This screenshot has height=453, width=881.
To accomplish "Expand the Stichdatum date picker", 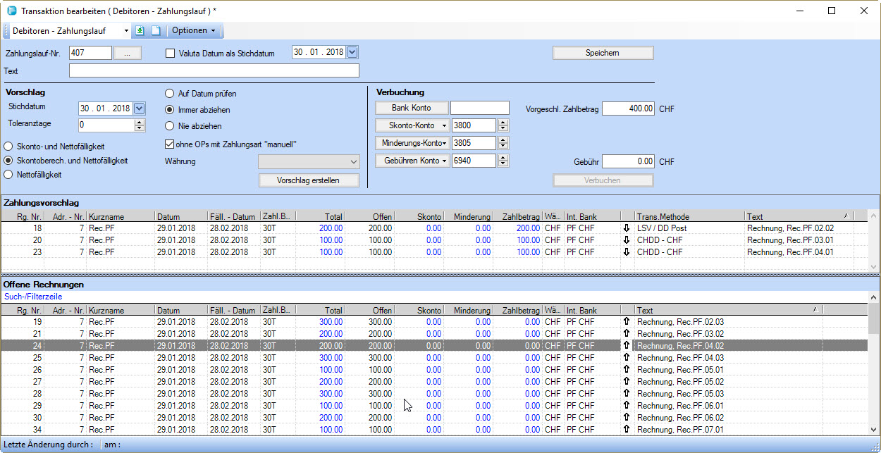I will [139, 108].
